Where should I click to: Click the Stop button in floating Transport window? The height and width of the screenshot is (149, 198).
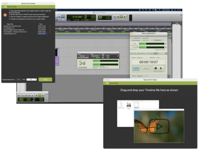click(x=36, y=96)
